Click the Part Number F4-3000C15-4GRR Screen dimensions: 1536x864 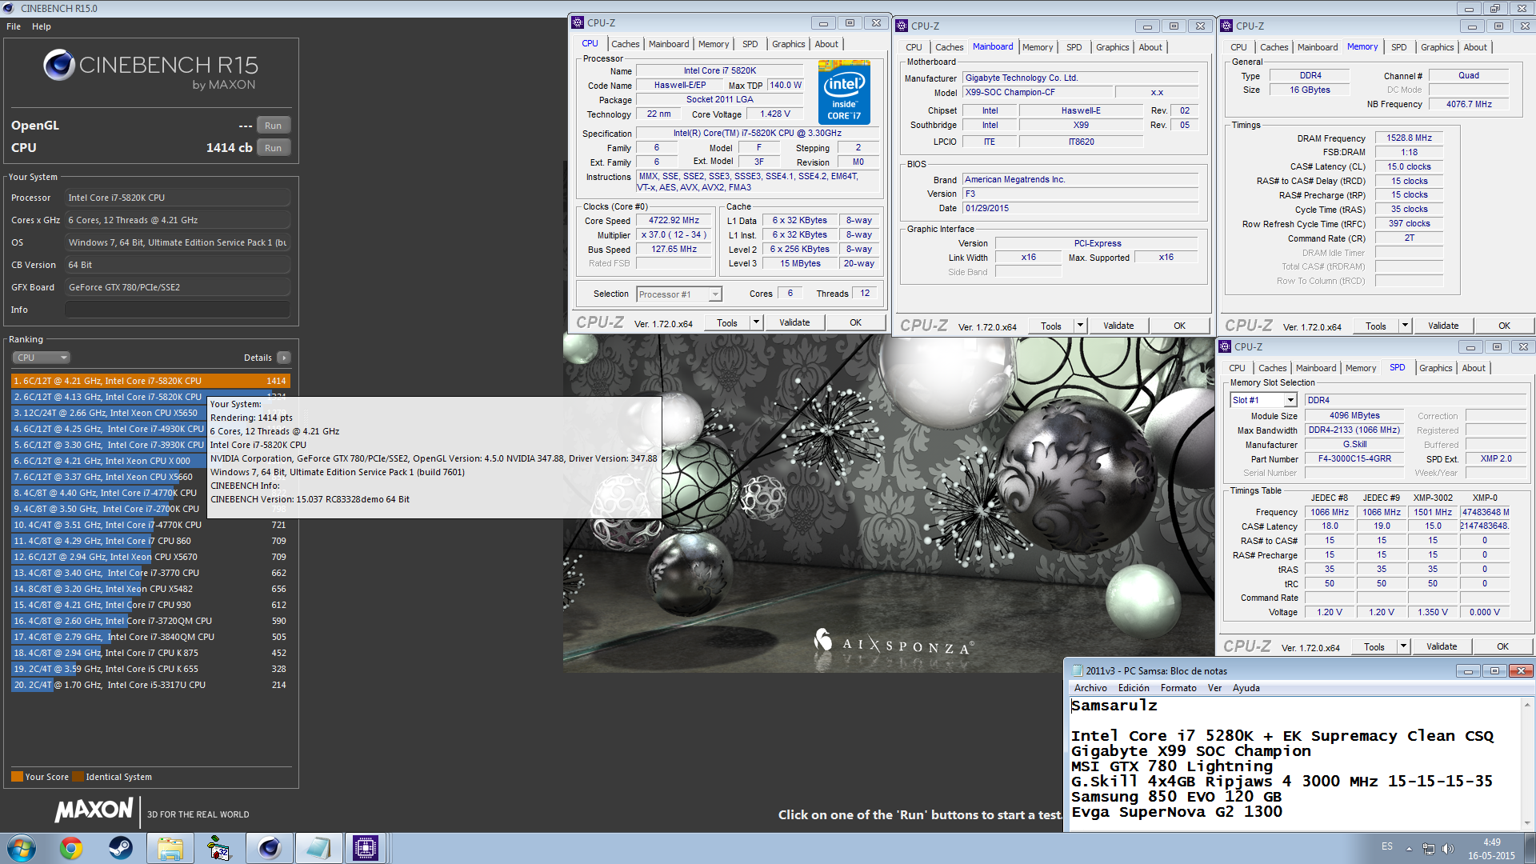1354,459
